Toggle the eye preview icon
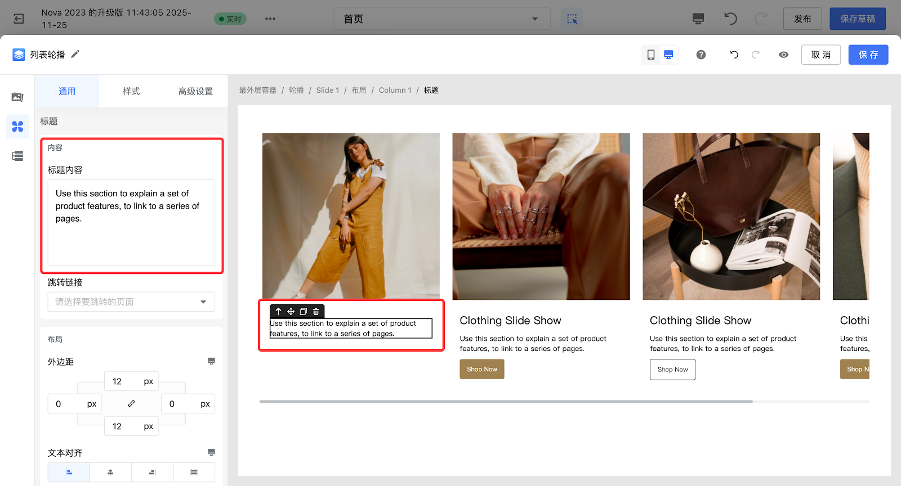Image resolution: width=901 pixels, height=486 pixels. [x=783, y=55]
